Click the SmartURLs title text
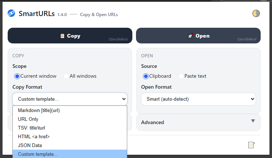 (x=37, y=14)
